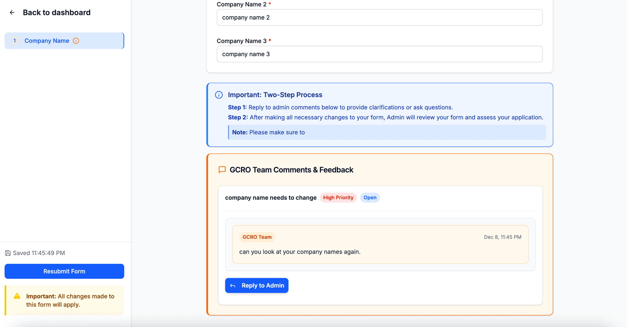Click the Open status badge
627x327 pixels.
pos(370,198)
